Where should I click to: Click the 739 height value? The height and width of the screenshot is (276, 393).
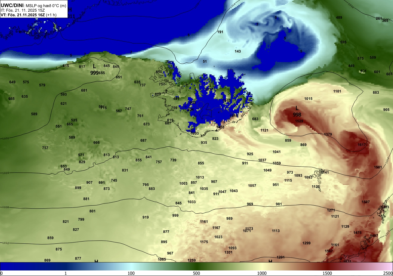[173, 160]
